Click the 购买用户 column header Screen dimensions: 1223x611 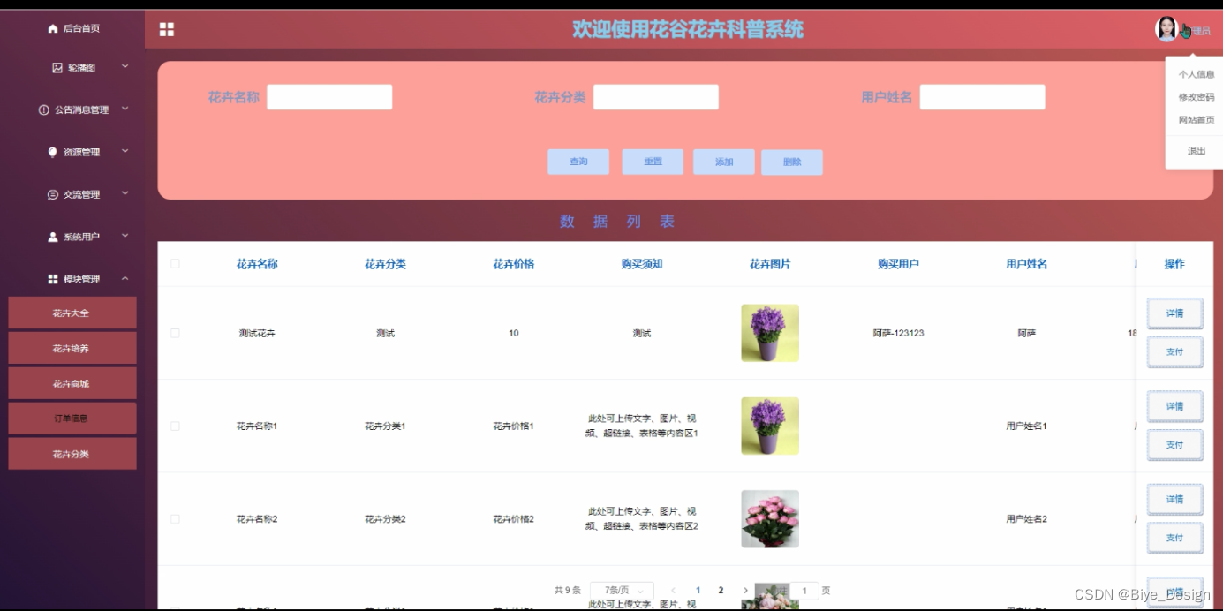(898, 264)
